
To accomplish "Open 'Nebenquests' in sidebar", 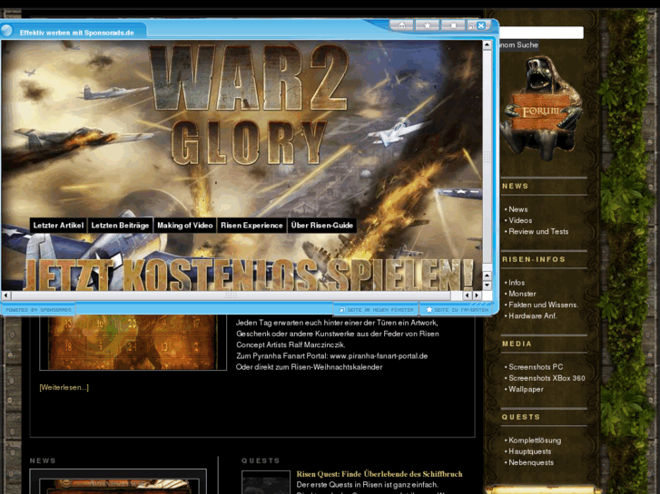I will pyautogui.click(x=531, y=462).
